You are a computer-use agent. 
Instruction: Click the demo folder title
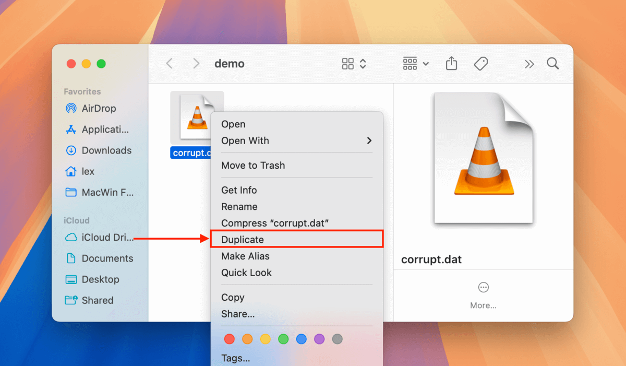pos(230,64)
